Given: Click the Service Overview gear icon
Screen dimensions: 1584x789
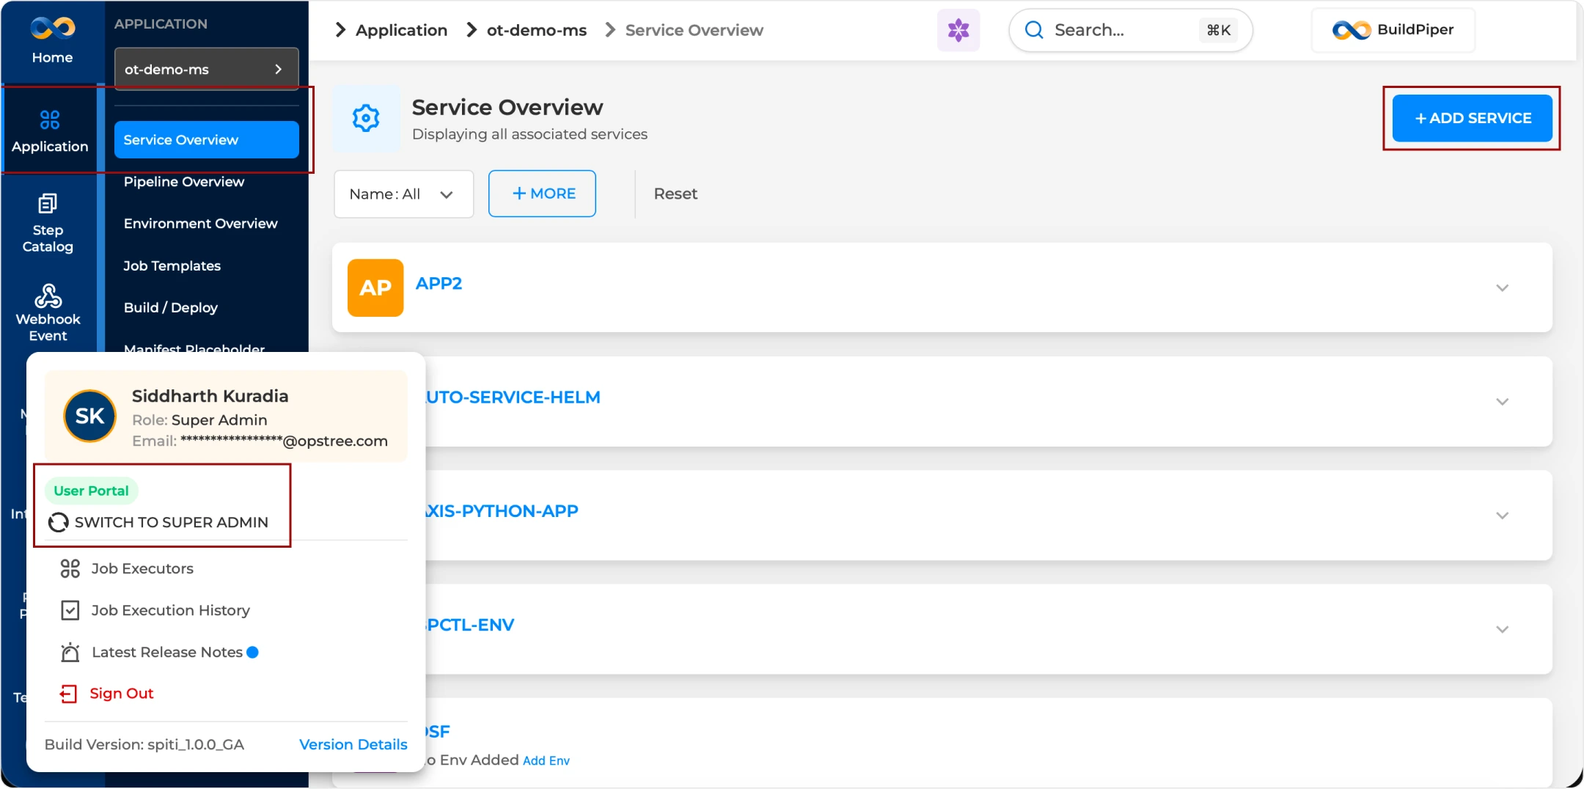Looking at the screenshot, I should pyautogui.click(x=366, y=118).
